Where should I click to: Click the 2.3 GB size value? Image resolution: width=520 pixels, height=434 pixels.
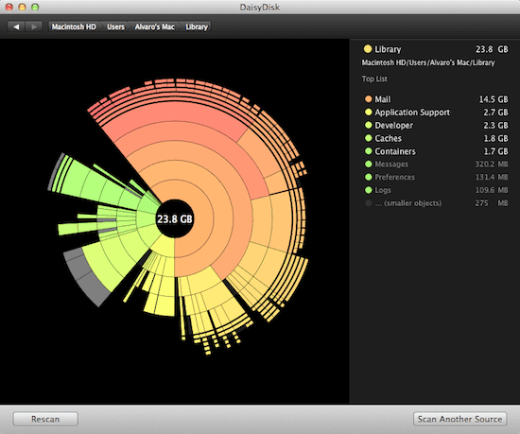495,126
